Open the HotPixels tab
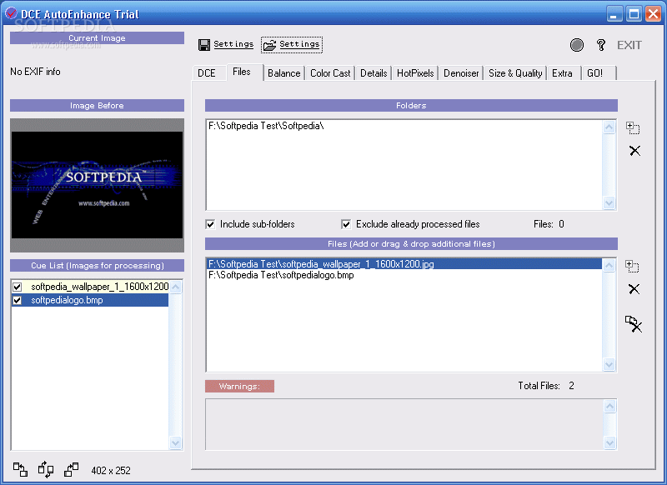This screenshot has width=667, height=485. click(415, 73)
